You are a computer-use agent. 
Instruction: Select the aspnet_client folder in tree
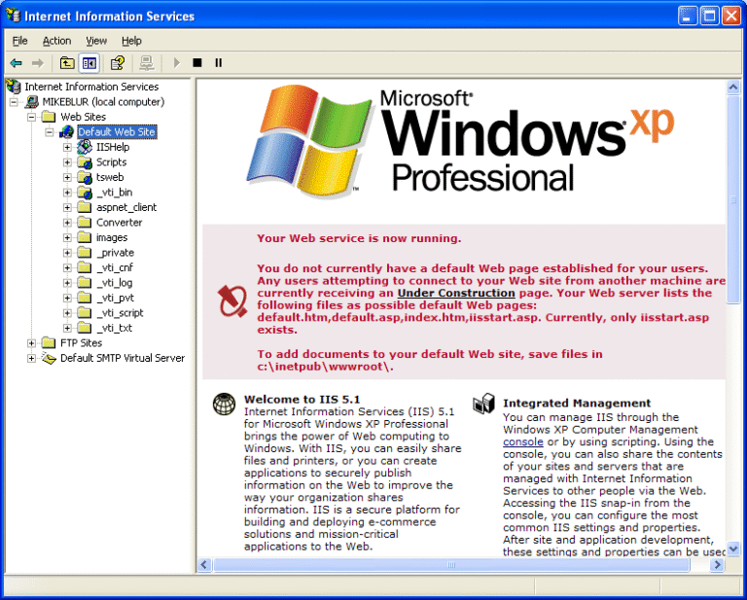[125, 207]
